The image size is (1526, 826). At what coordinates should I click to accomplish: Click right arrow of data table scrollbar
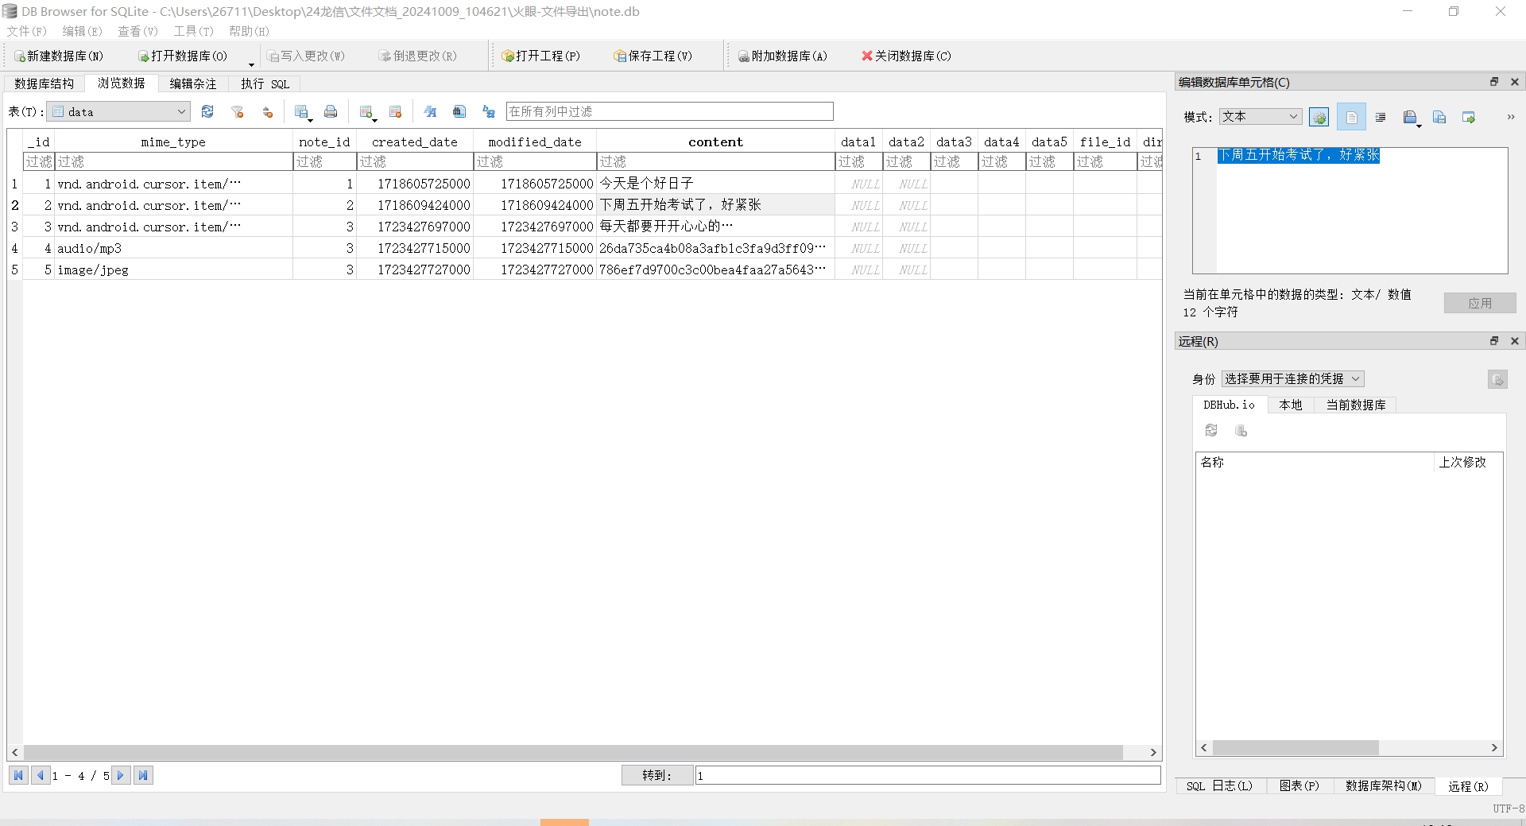coord(1153,752)
